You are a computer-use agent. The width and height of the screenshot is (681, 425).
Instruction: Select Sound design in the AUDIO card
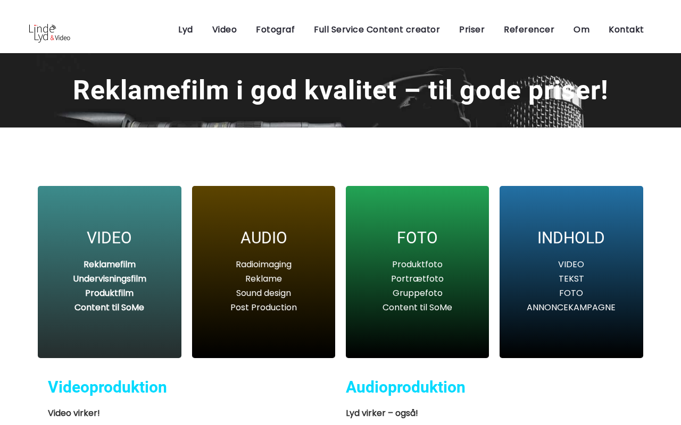pyautogui.click(x=264, y=293)
